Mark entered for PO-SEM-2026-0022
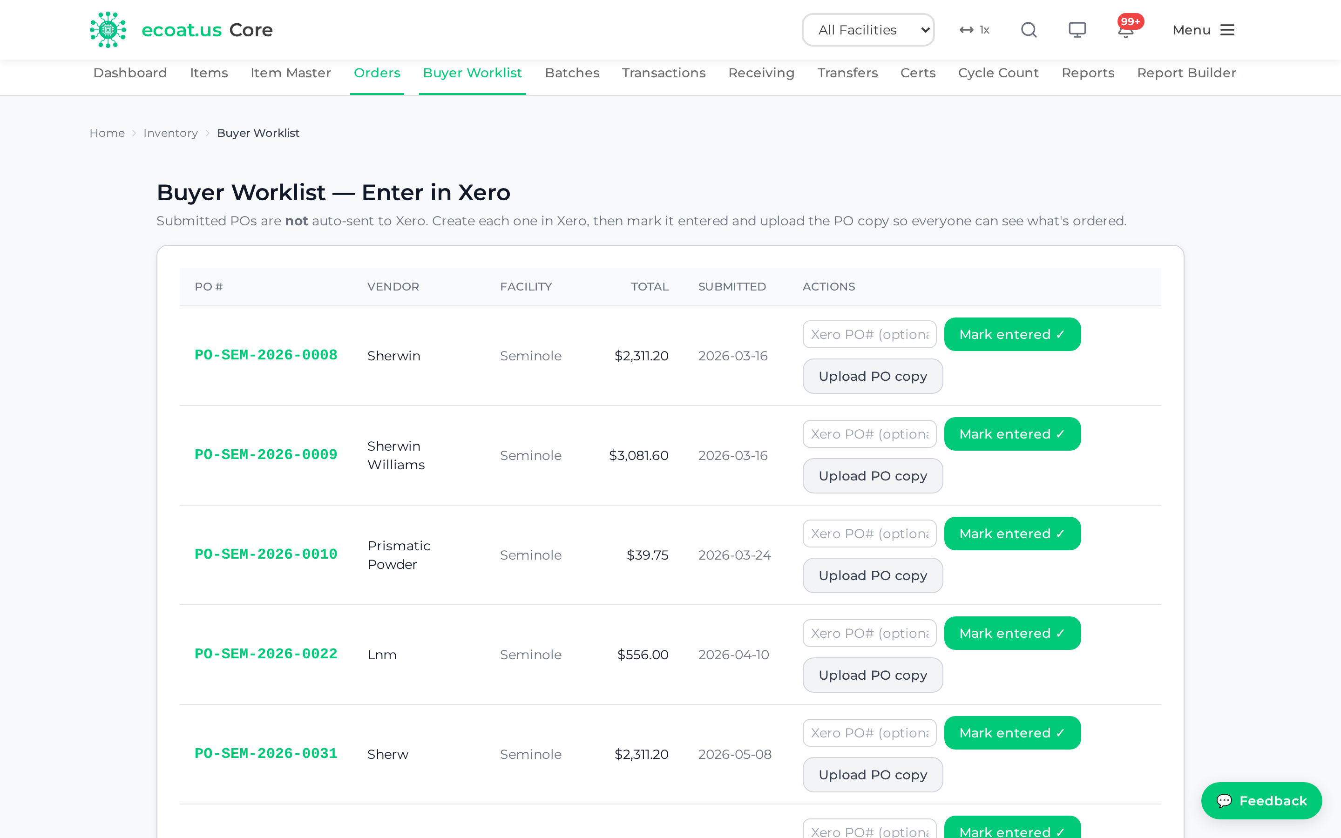Screen dimensions: 1341x838 (x=1012, y=634)
